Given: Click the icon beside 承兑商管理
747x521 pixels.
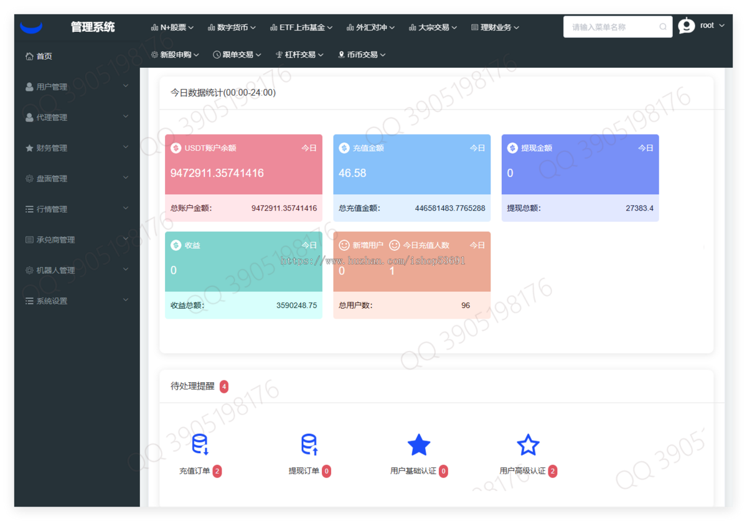Looking at the screenshot, I should pyautogui.click(x=29, y=240).
